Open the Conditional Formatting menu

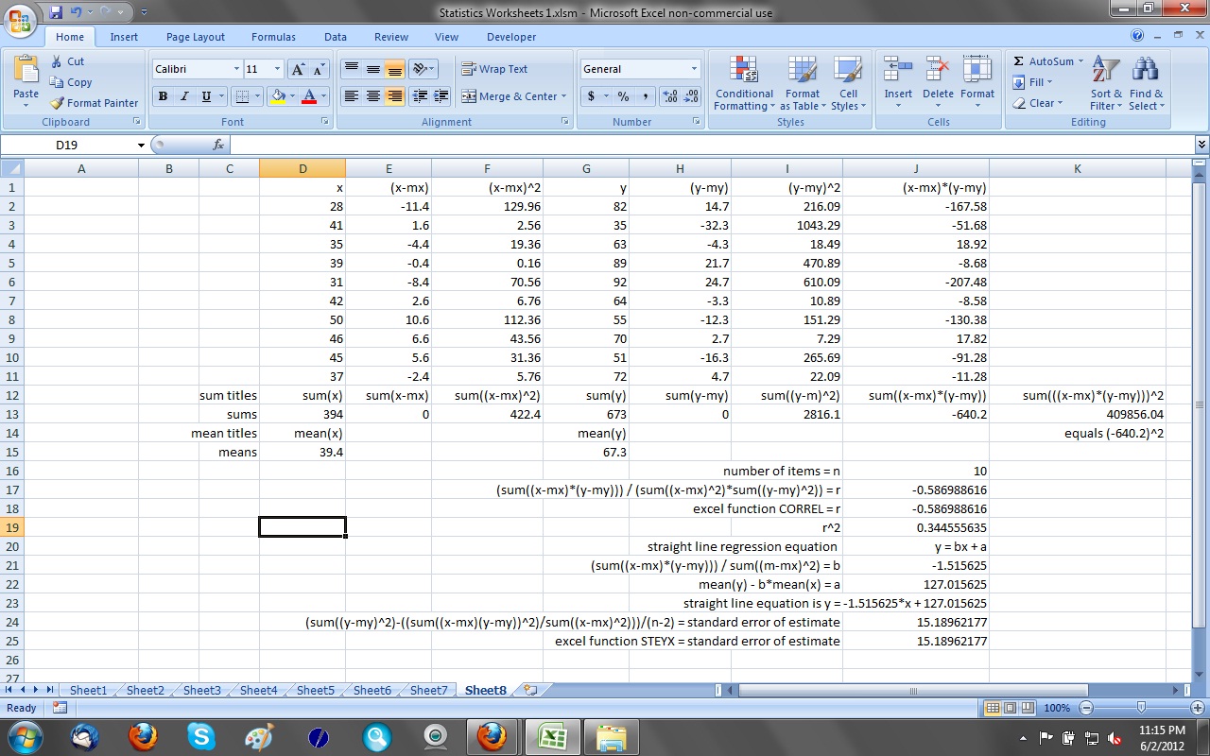tap(744, 83)
